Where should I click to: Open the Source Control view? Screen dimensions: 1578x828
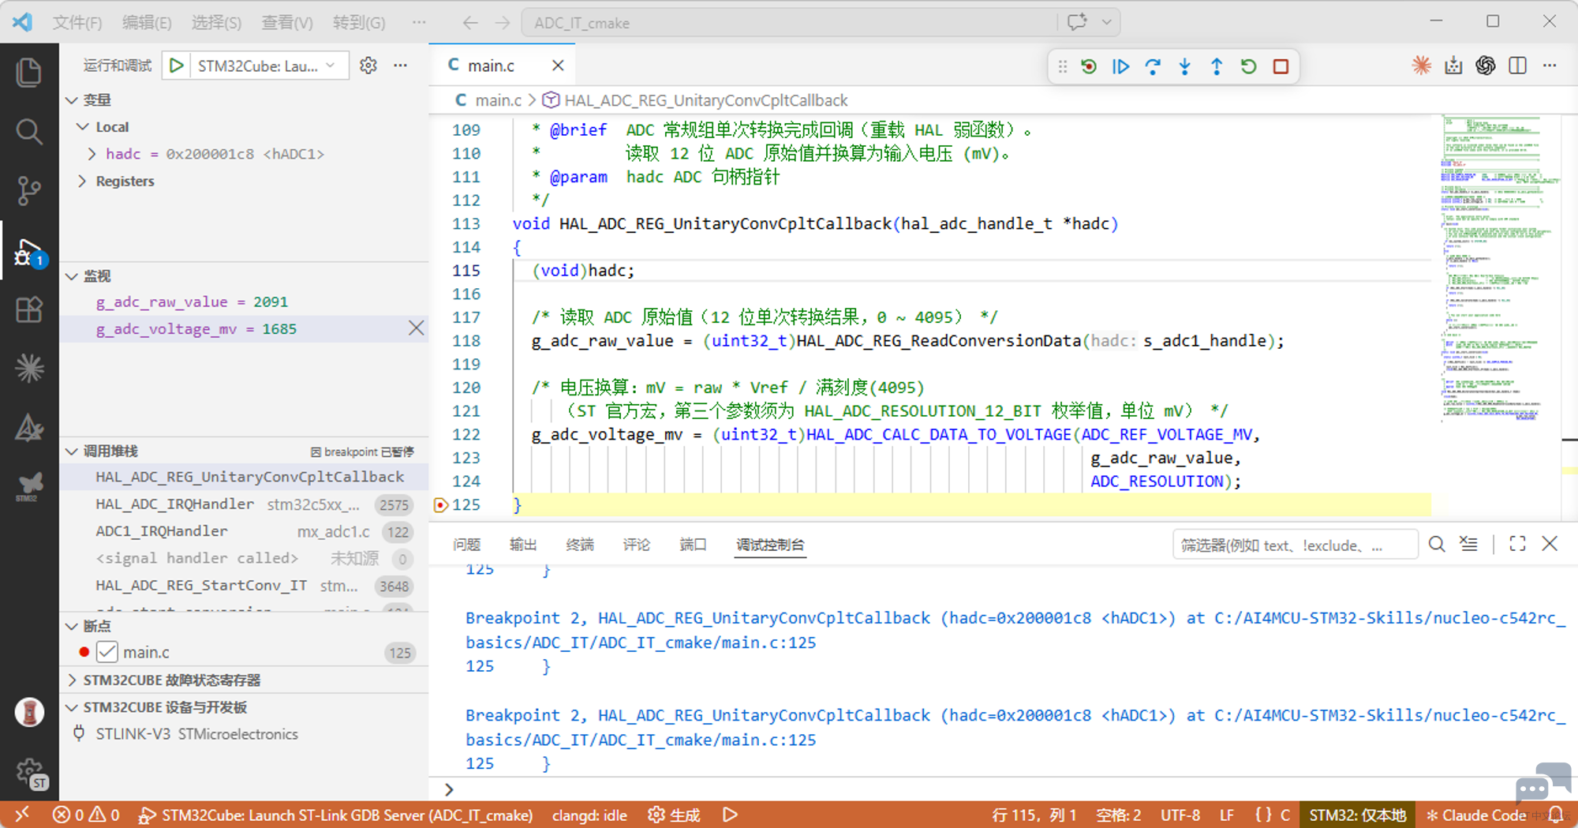tap(29, 190)
